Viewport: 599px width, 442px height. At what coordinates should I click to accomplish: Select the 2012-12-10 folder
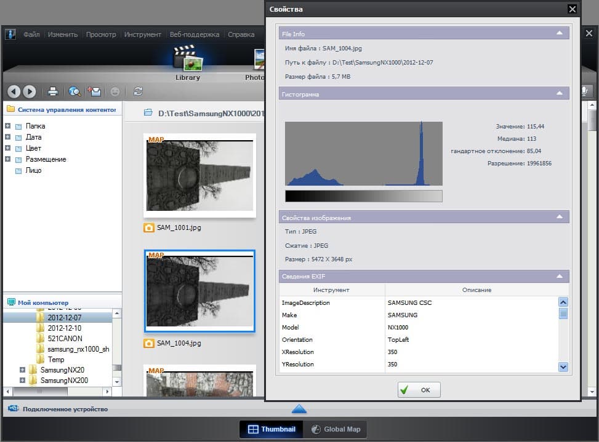(x=64, y=328)
